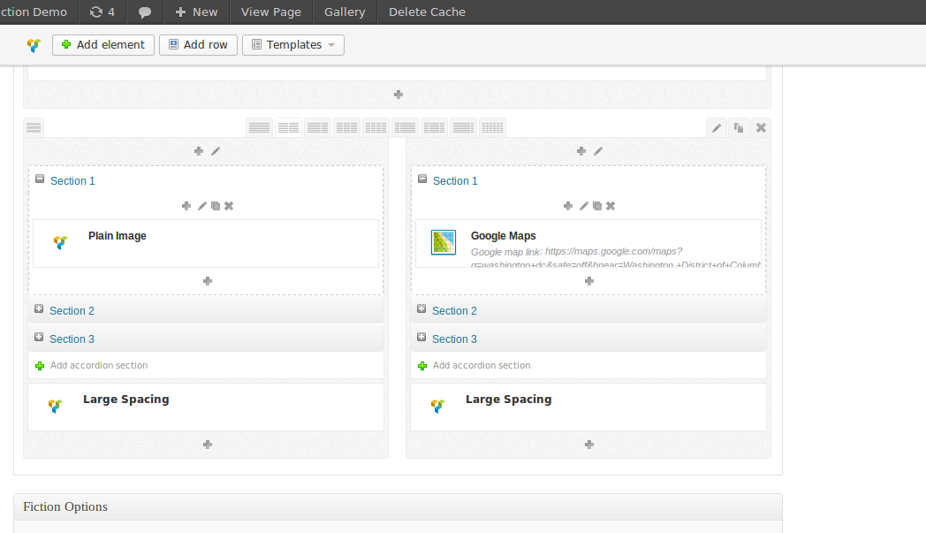This screenshot has height=533, width=926.
Task: Toggle the Fiction Options panel header
Action: (398, 507)
